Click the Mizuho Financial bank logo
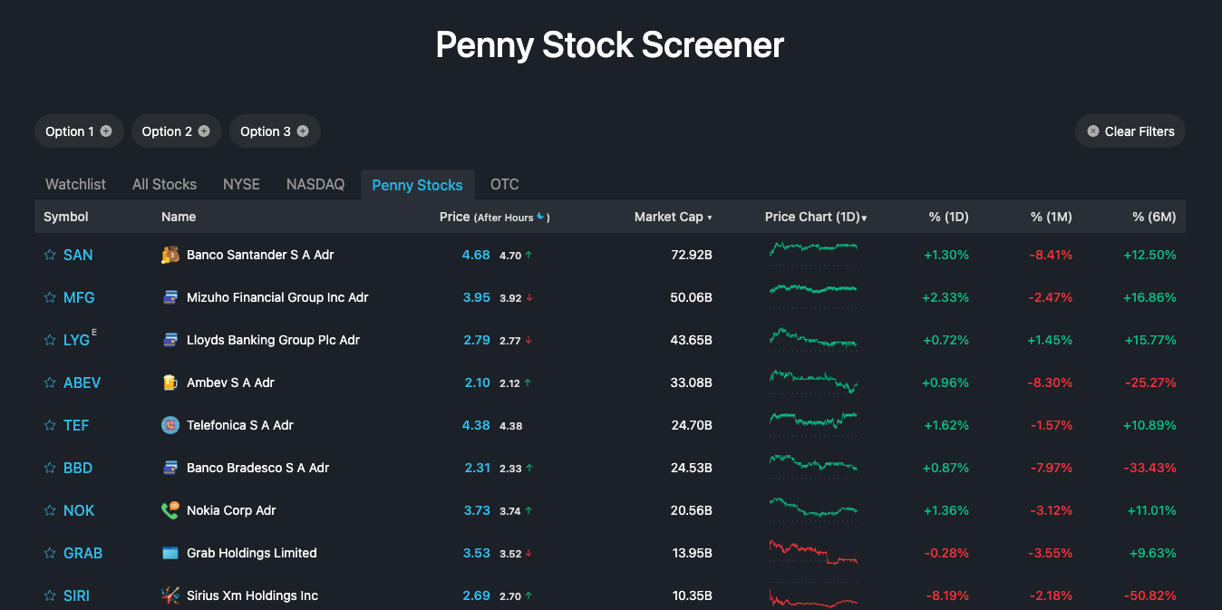This screenshot has height=610, width=1222. [x=170, y=296]
